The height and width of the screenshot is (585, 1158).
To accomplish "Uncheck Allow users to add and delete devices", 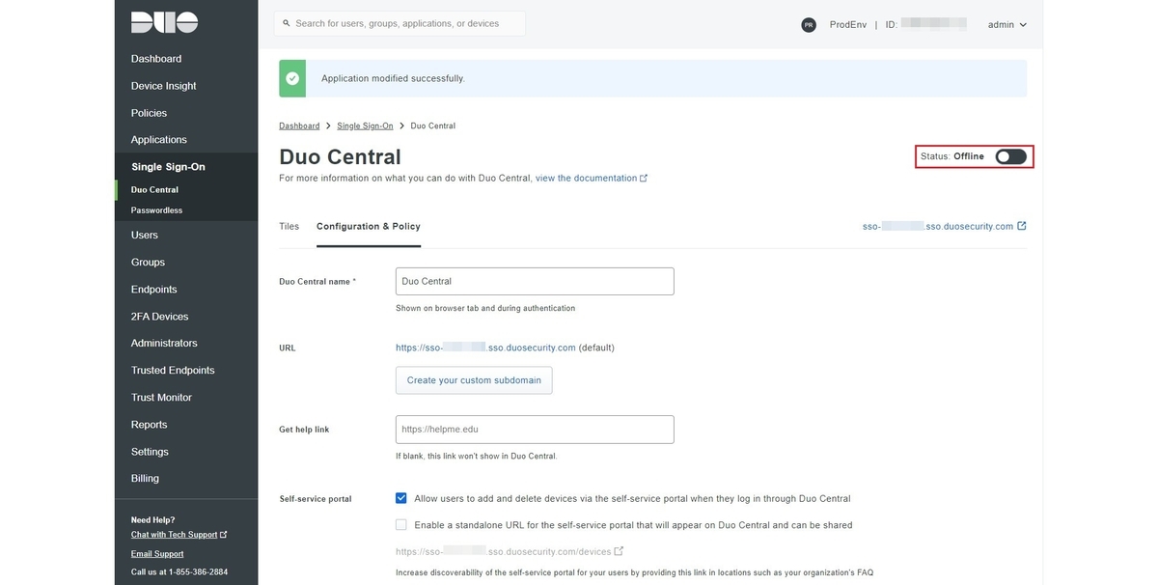I will click(x=401, y=499).
